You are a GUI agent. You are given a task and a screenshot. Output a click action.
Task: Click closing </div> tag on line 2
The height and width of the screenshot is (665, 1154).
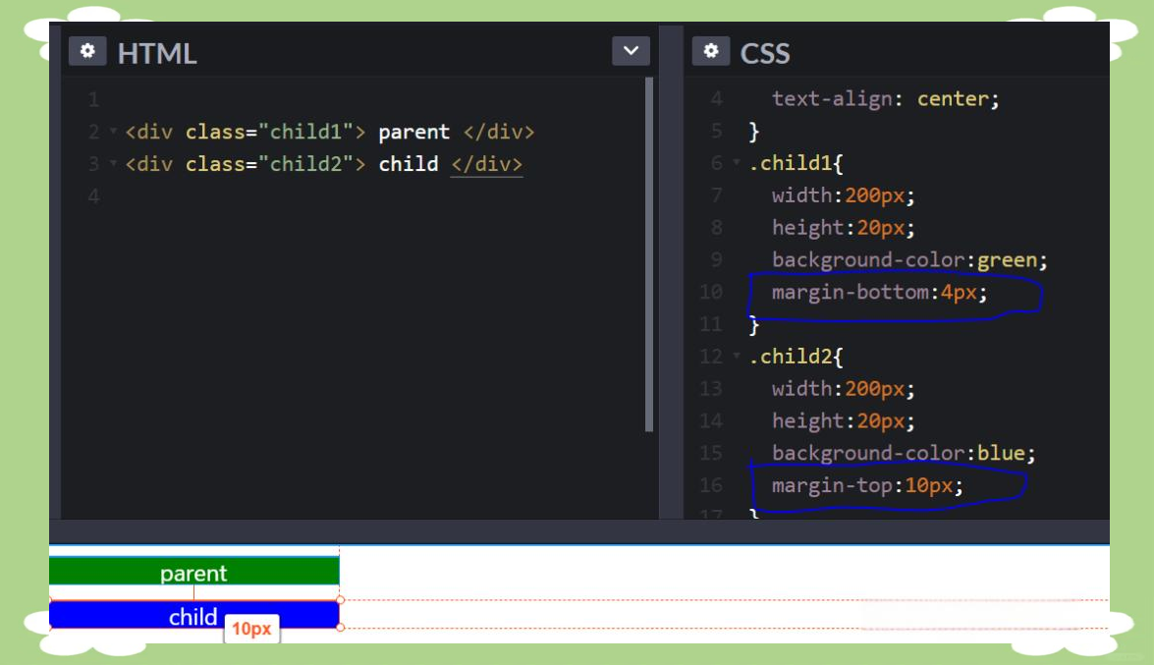(499, 132)
